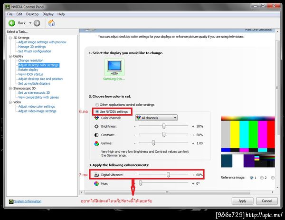285x220 pixels.
Task: Open Rotate display
Action: 28,70
